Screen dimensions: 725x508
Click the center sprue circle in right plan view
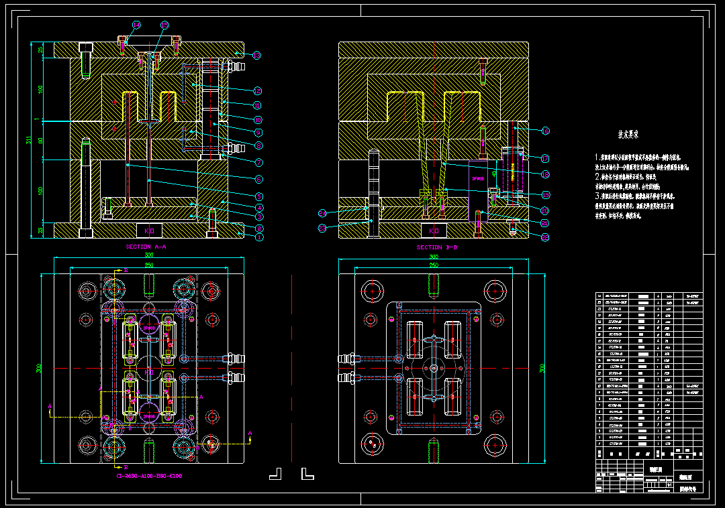click(x=434, y=368)
